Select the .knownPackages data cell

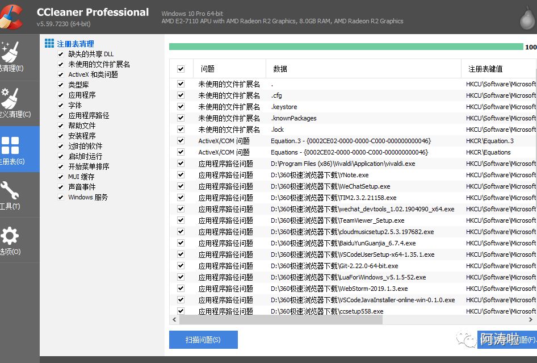[294, 118]
